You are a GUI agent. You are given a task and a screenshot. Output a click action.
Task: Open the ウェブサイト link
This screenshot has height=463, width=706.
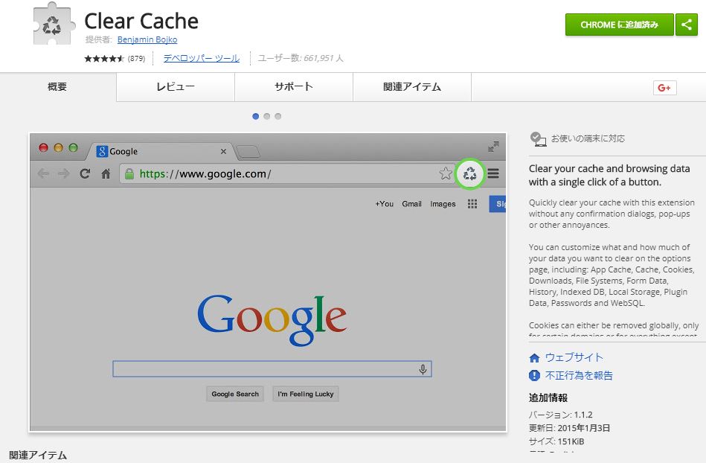tap(574, 357)
